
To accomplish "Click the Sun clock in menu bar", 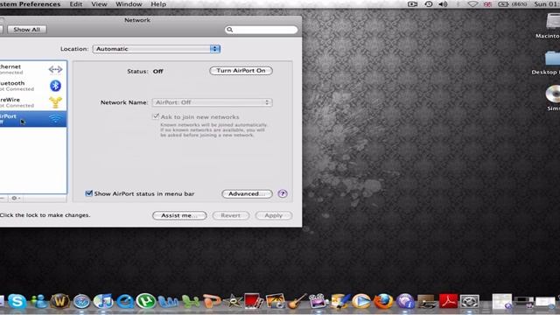I will click(x=547, y=3).
